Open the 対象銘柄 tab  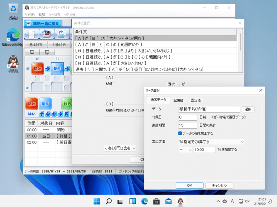coord(59,45)
